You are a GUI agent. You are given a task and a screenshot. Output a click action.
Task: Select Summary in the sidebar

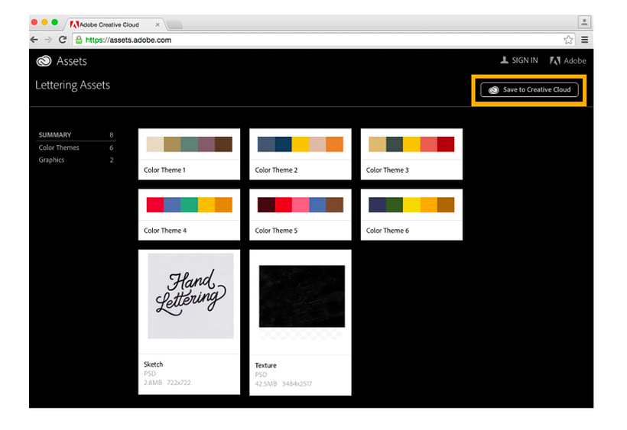tap(55, 135)
